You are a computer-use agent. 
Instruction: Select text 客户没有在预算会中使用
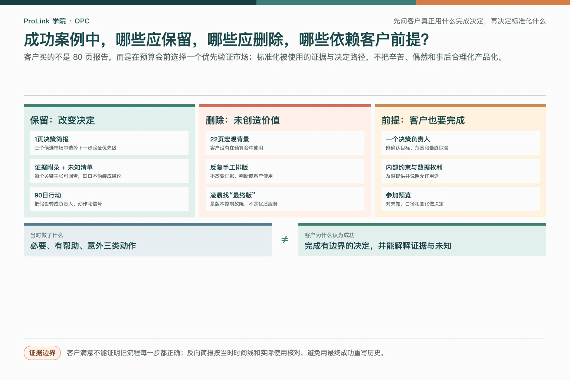(x=237, y=148)
